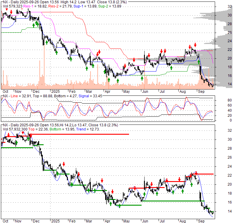This screenshot has width=233, height=223.
Task: Click the Aug month label on bottom chart axis
Action: click(183, 221)
